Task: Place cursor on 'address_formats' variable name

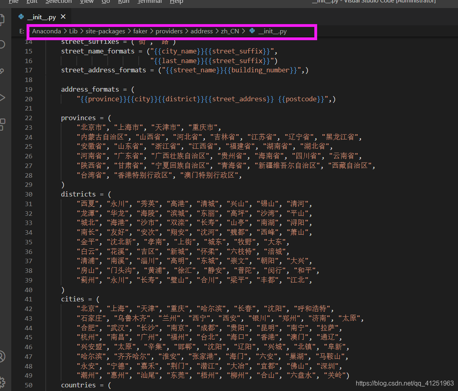Action: pyautogui.click(x=90, y=90)
